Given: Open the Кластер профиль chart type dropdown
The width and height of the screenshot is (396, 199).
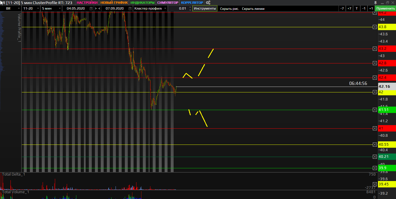Looking at the screenshot, I should tap(150, 8).
